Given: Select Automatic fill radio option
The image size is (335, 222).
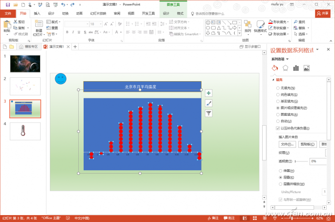Looking at the screenshot, I should (278, 121).
